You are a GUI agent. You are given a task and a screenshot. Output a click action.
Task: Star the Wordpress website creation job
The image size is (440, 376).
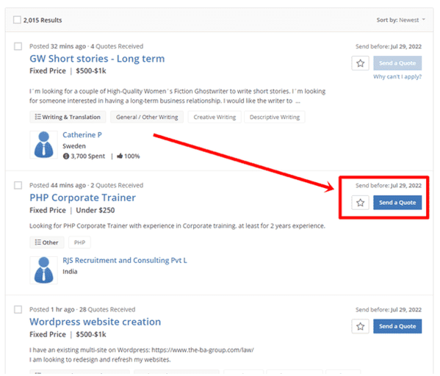(360, 326)
